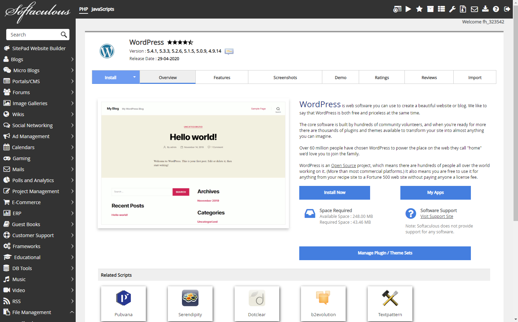Open the Visit Support Site link
This screenshot has width=518, height=322.
pos(437,216)
